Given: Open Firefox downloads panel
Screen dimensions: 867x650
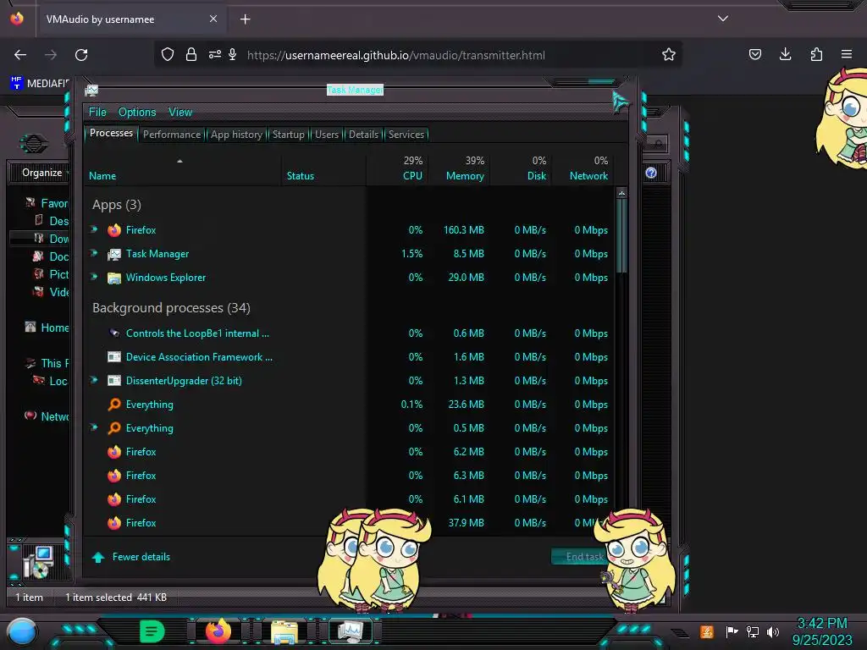Looking at the screenshot, I should click(x=785, y=54).
